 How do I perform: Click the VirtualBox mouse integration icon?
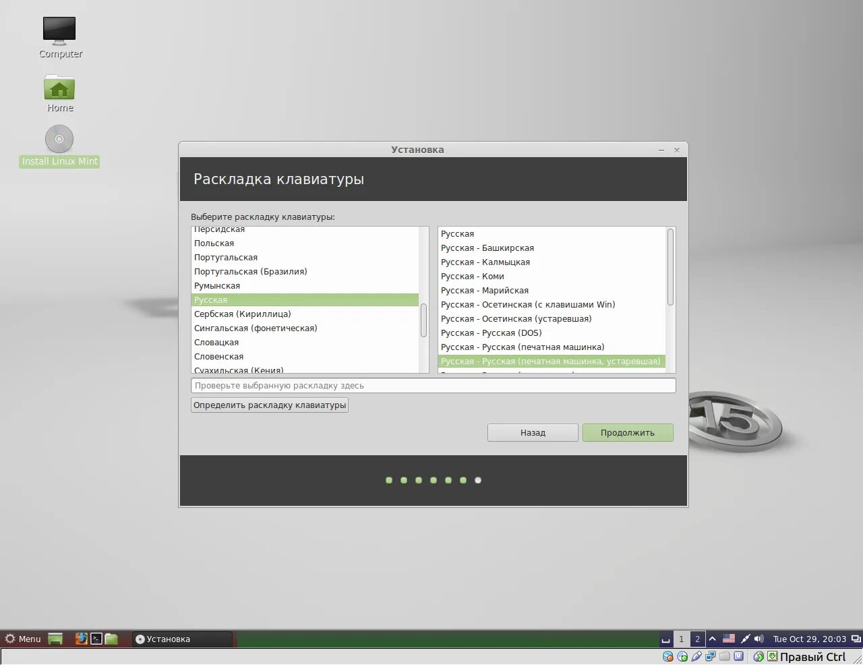coord(758,656)
